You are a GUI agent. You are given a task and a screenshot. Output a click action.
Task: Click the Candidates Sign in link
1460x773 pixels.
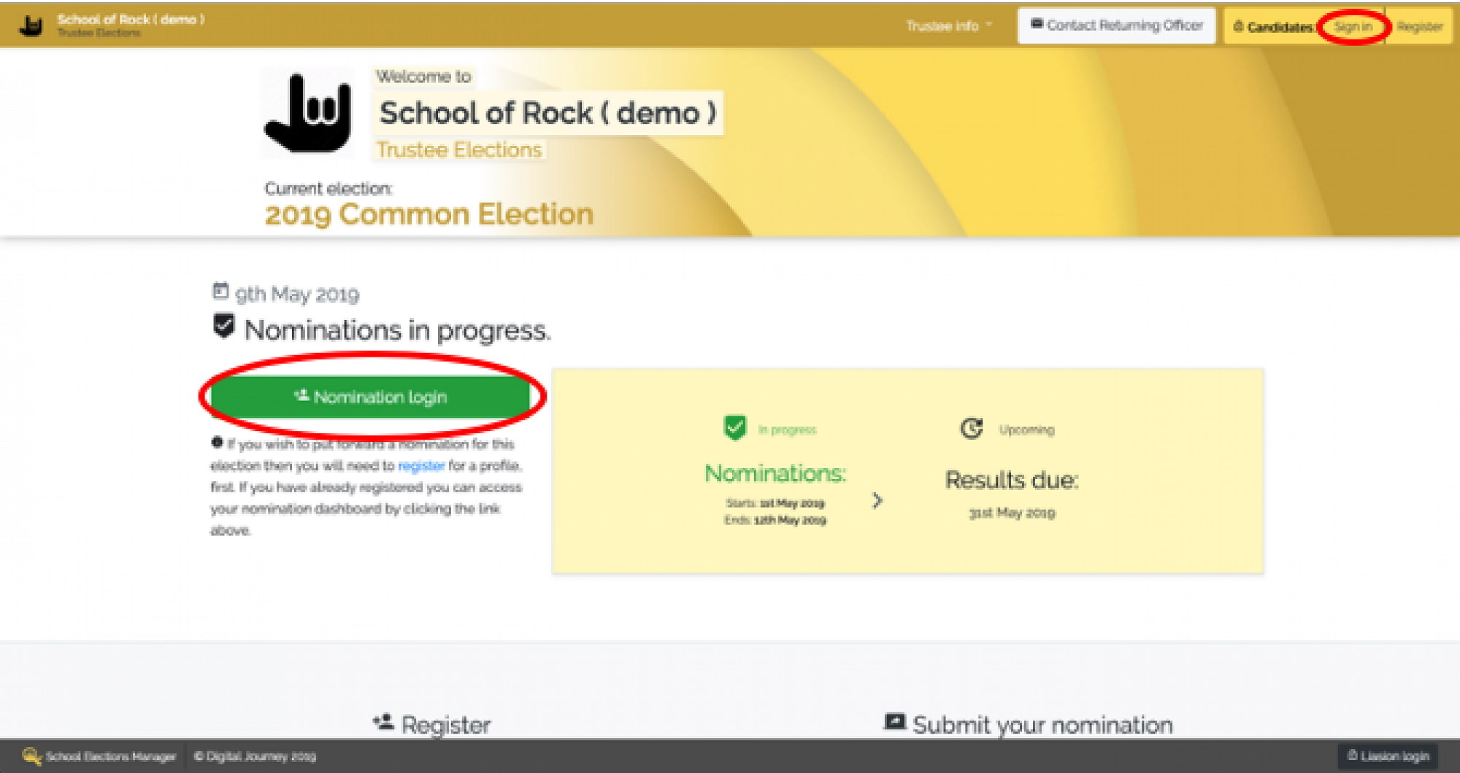1353,27
